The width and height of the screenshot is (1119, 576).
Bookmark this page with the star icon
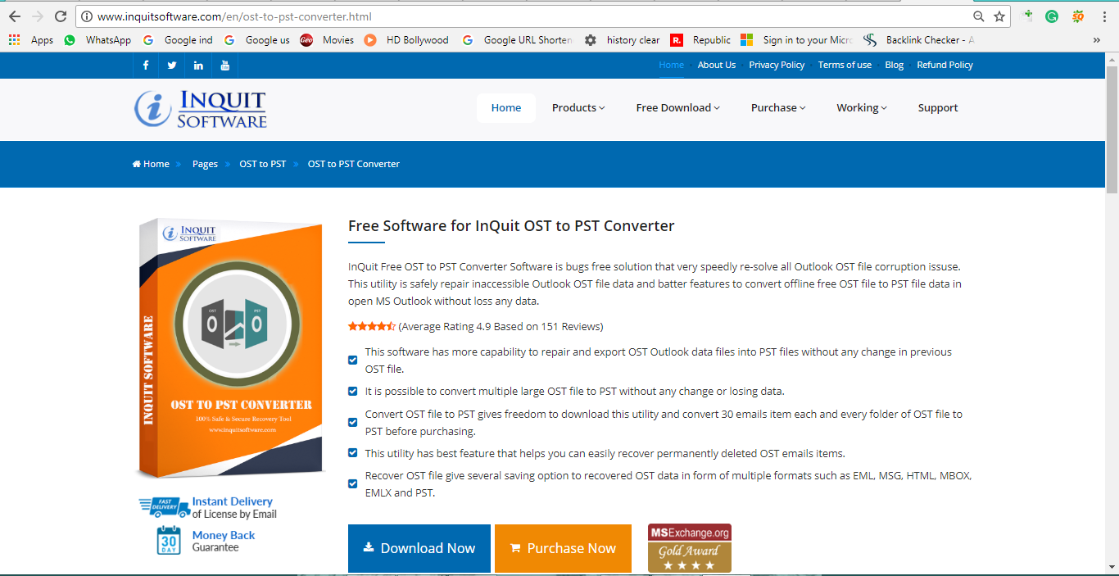click(999, 16)
